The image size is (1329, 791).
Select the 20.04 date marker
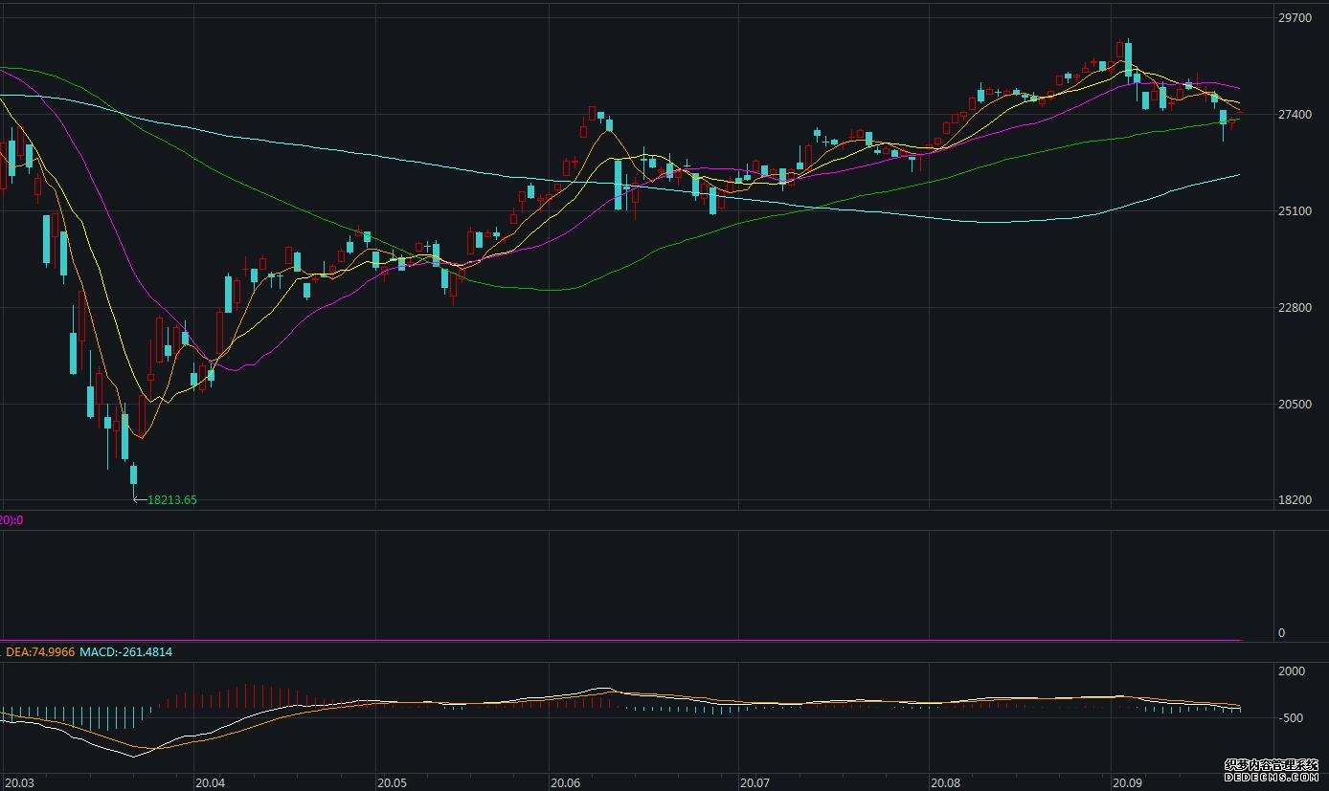[x=209, y=782]
